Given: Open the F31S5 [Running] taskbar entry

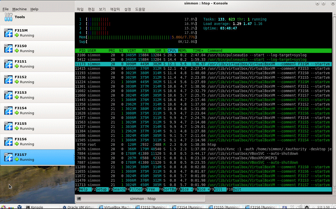Looking at the screenshot, I should 225,207.
